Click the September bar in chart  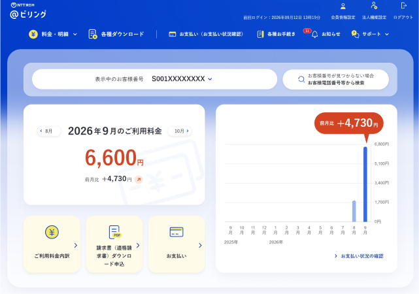coord(365,184)
